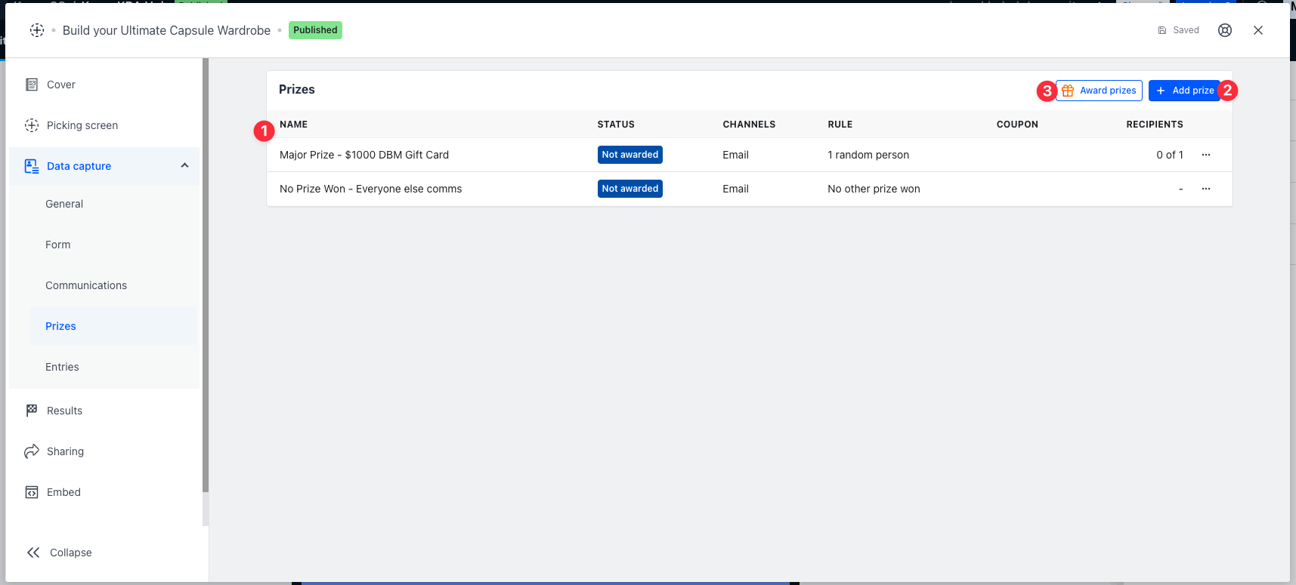Open the Communications submenu item
This screenshot has height=585, width=1296.
(86, 285)
